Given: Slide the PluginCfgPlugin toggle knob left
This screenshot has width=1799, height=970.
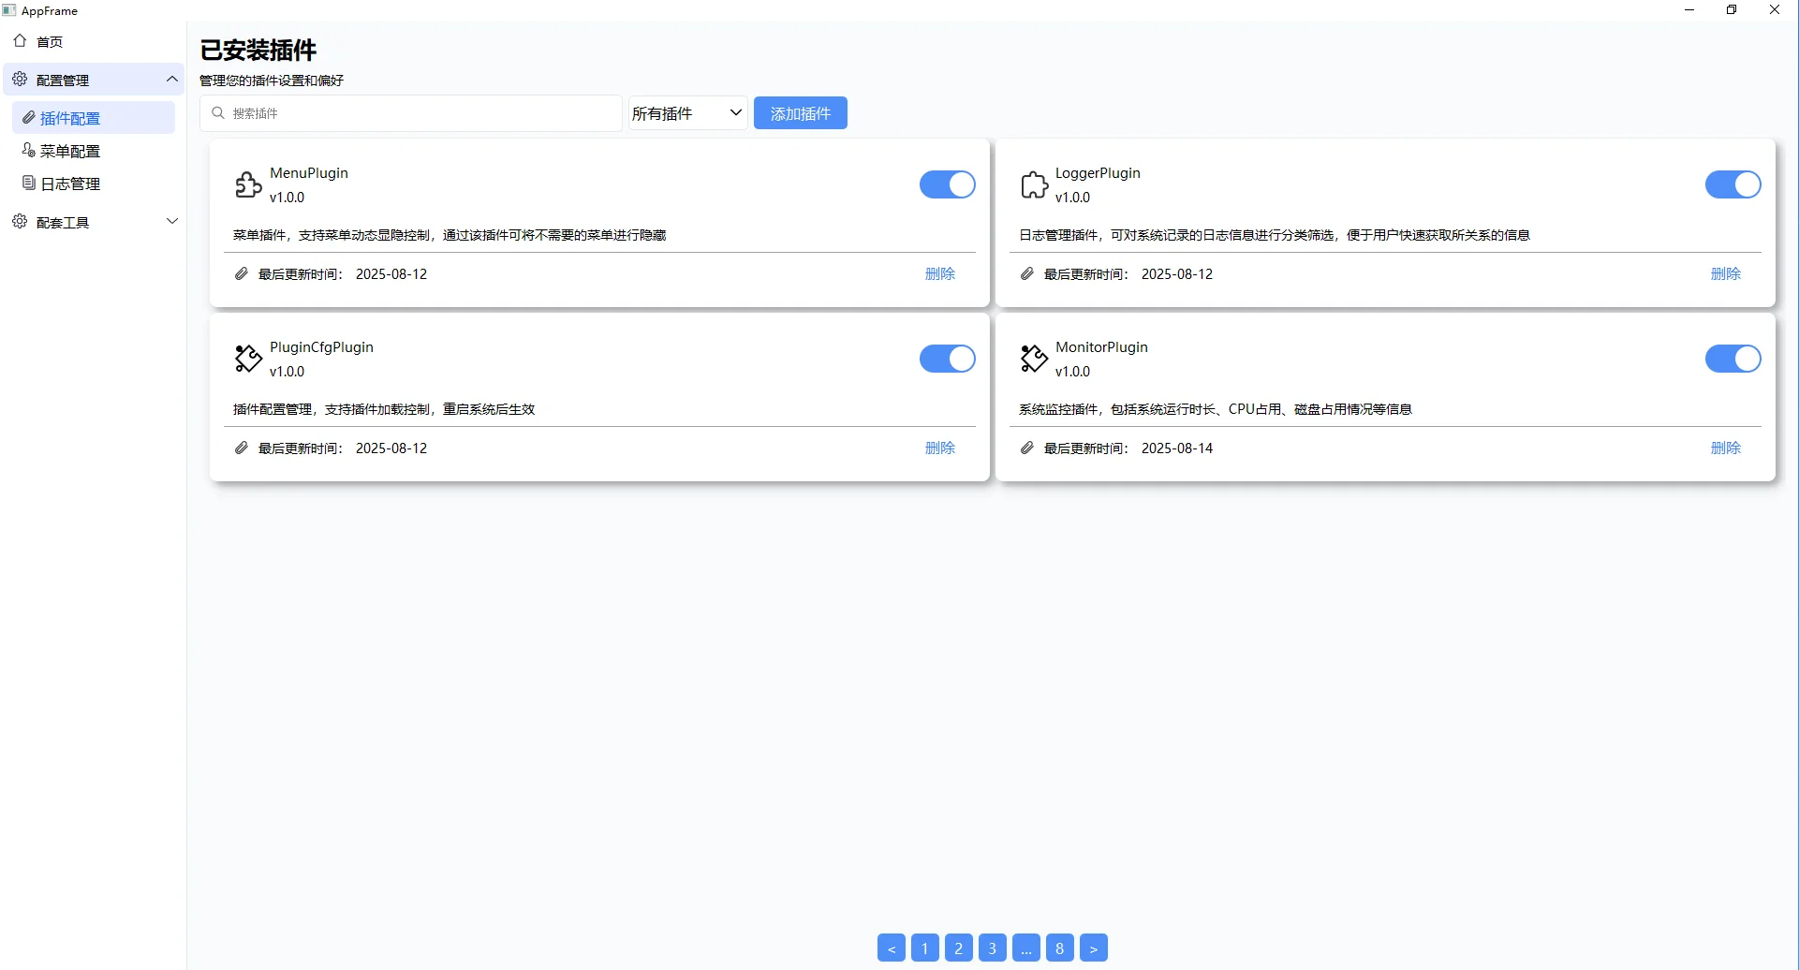Looking at the screenshot, I should tap(959, 359).
